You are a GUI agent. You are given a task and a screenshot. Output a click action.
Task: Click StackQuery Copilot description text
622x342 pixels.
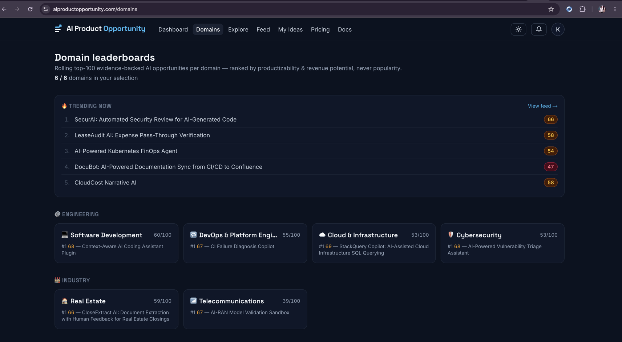pyautogui.click(x=374, y=249)
